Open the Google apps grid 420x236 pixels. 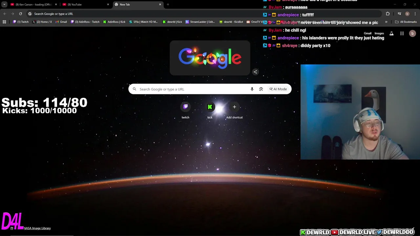402,33
